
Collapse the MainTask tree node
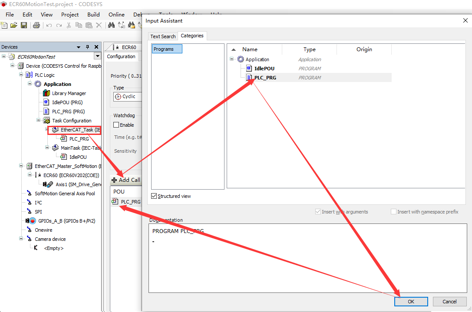click(47, 148)
